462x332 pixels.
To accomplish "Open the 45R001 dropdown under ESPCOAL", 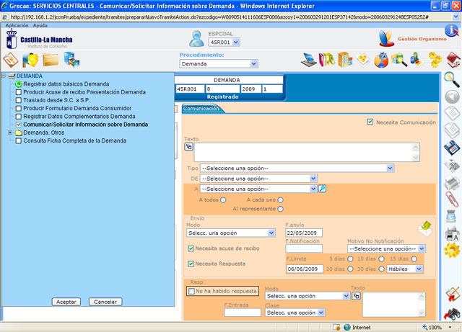I will 225,42.
